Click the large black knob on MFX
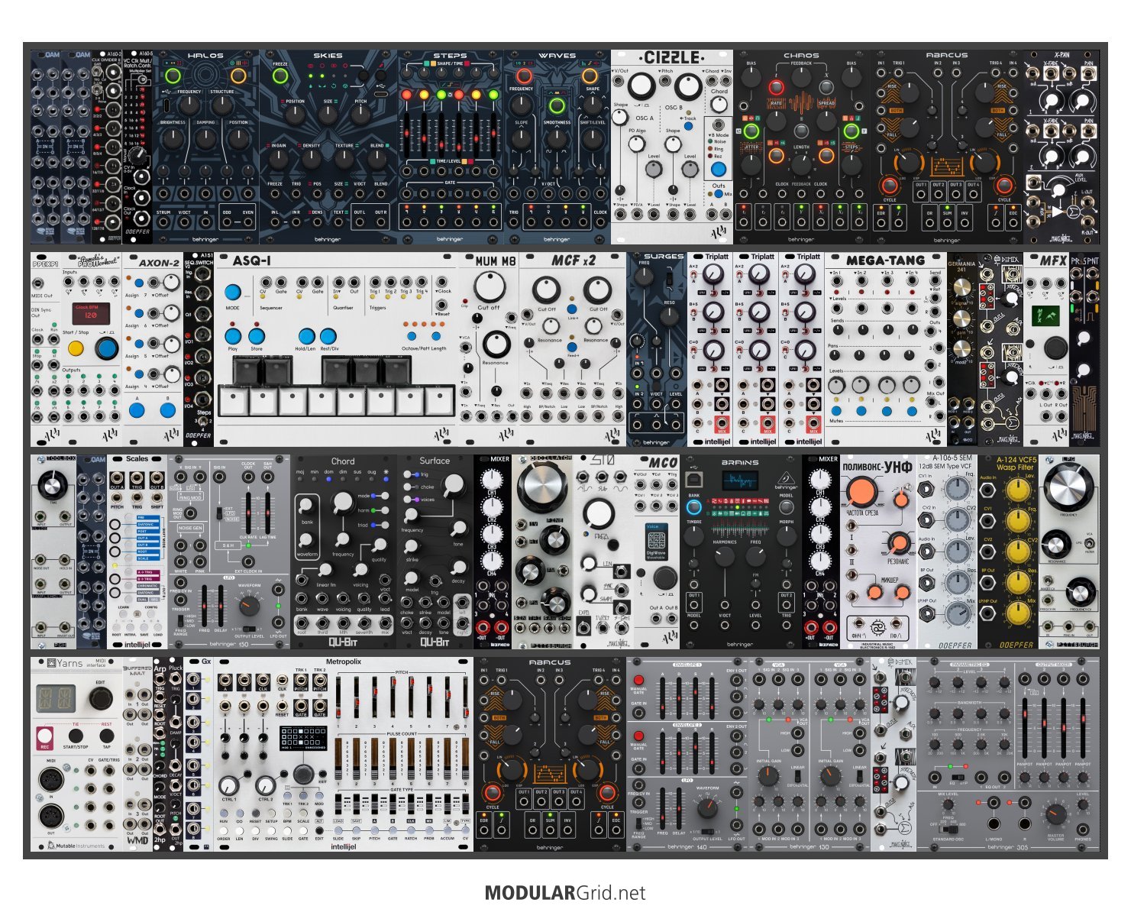Screen dimensions: 1131x909 (x=1055, y=348)
